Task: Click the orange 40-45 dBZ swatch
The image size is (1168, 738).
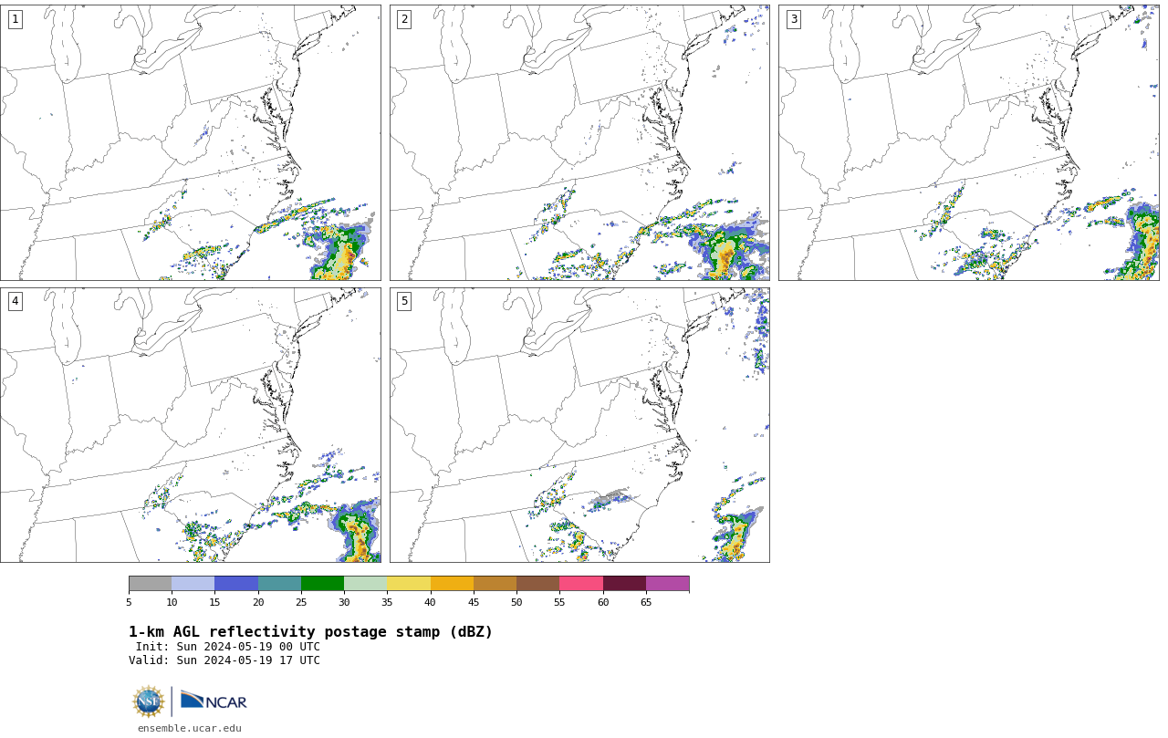Action: 452,584
